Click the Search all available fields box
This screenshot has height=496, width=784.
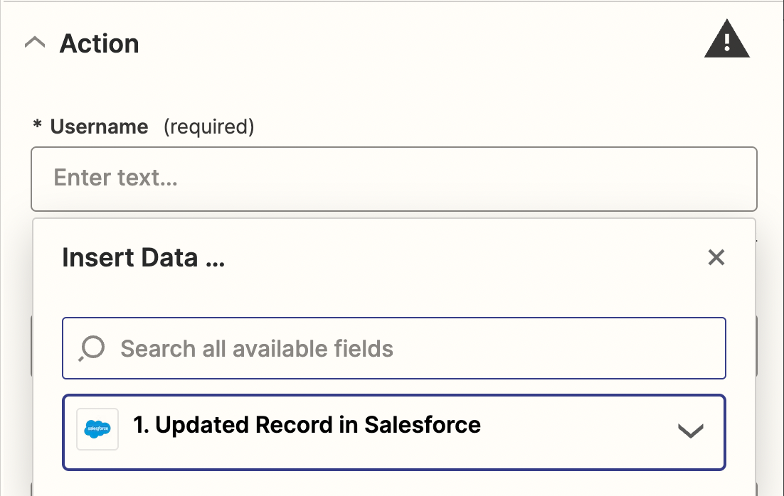pos(394,348)
